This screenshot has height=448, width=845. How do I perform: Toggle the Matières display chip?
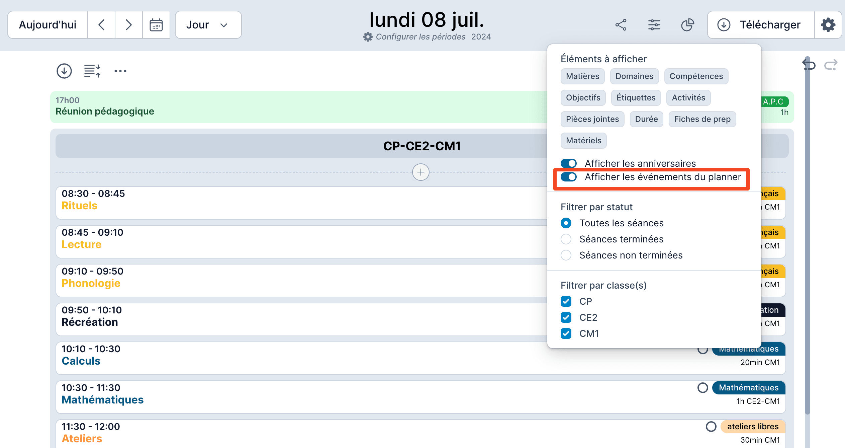(x=582, y=76)
